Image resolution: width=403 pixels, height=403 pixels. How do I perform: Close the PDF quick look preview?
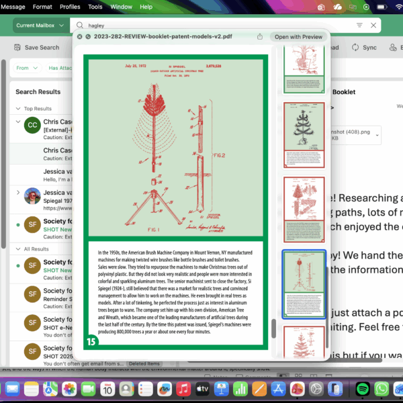pyautogui.click(x=80, y=36)
